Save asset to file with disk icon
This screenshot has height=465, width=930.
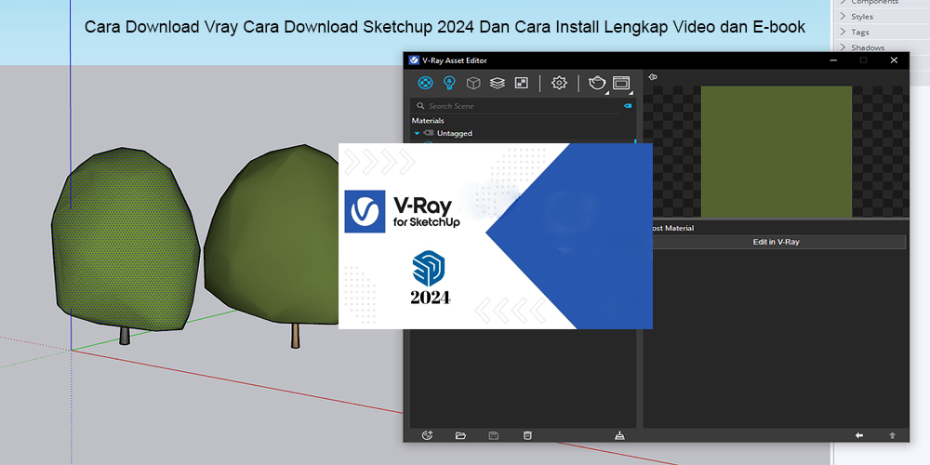click(x=493, y=435)
